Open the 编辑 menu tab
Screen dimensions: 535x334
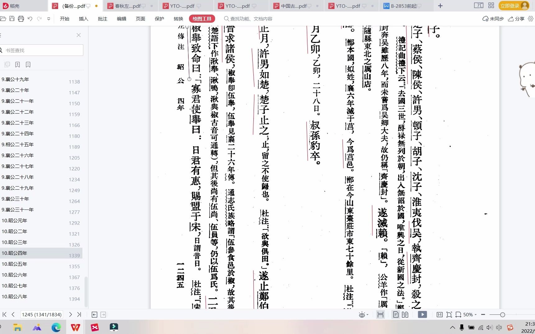click(122, 19)
